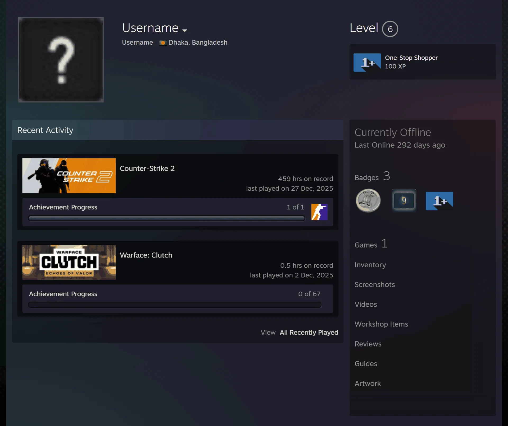Open the Counter-Strike 2 game banner
The height and width of the screenshot is (426, 508).
coord(69,176)
